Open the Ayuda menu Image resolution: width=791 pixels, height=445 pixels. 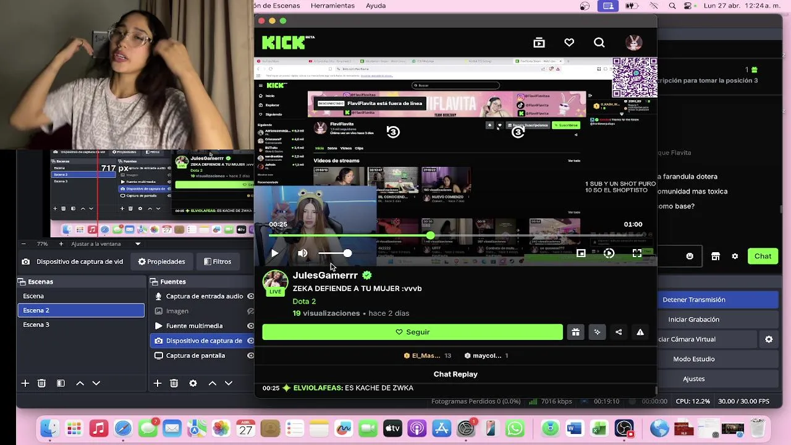click(376, 6)
